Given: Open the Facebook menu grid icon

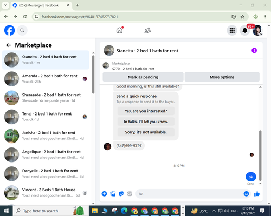Looking at the screenshot, I should (232, 30).
